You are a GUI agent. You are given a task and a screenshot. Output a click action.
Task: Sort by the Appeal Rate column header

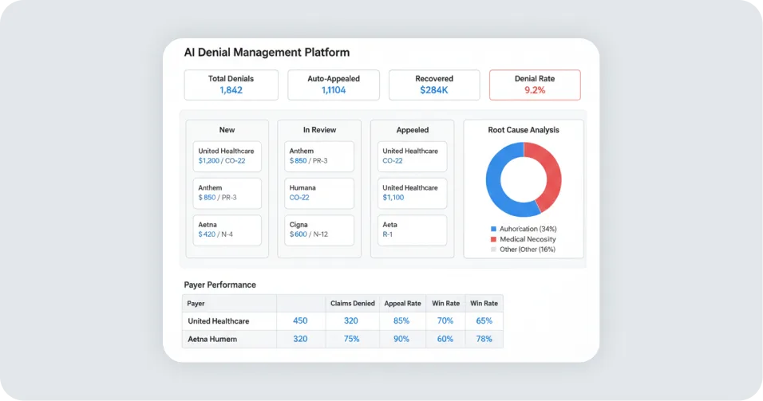402,303
